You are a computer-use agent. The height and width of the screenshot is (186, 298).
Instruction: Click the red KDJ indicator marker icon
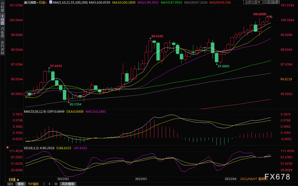(x=7, y=147)
